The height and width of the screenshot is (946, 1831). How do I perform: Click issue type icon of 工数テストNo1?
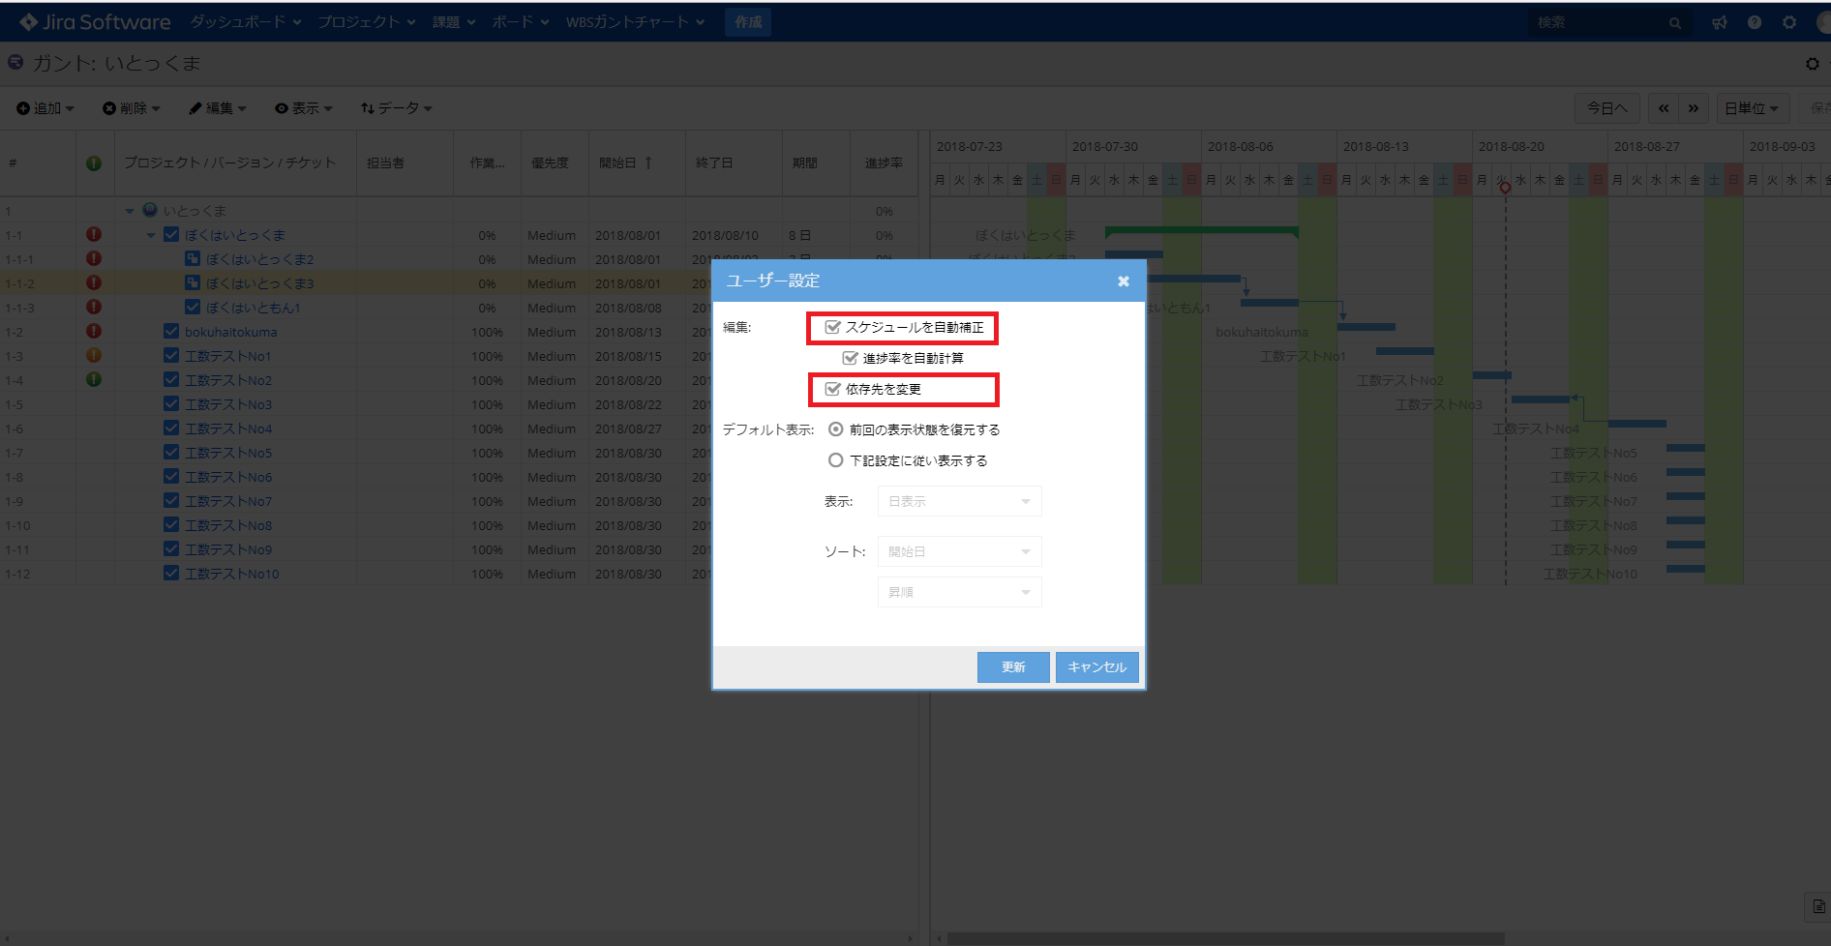point(171,355)
